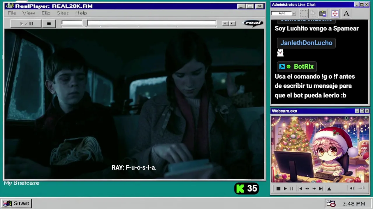Click the eject button in Webcam.exe

point(329,189)
